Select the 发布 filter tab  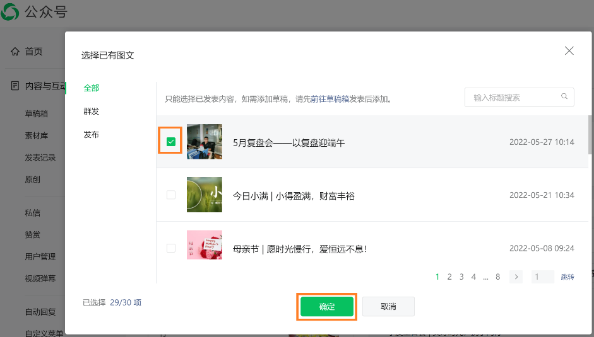click(92, 135)
